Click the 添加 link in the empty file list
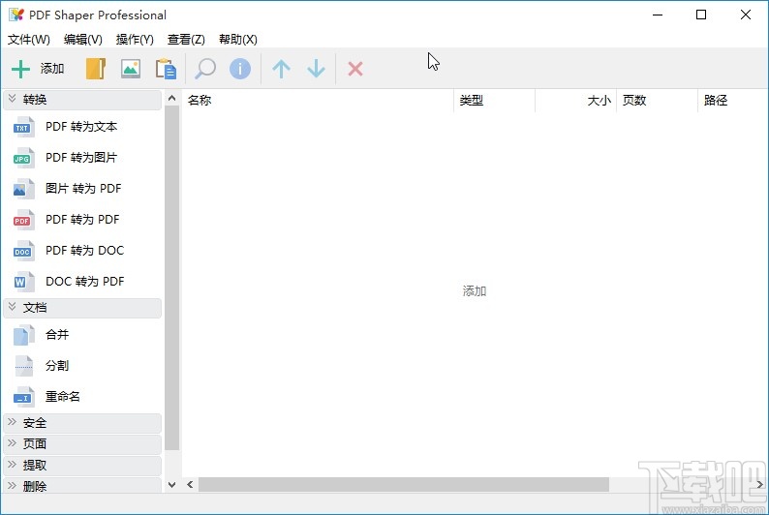 tap(475, 291)
